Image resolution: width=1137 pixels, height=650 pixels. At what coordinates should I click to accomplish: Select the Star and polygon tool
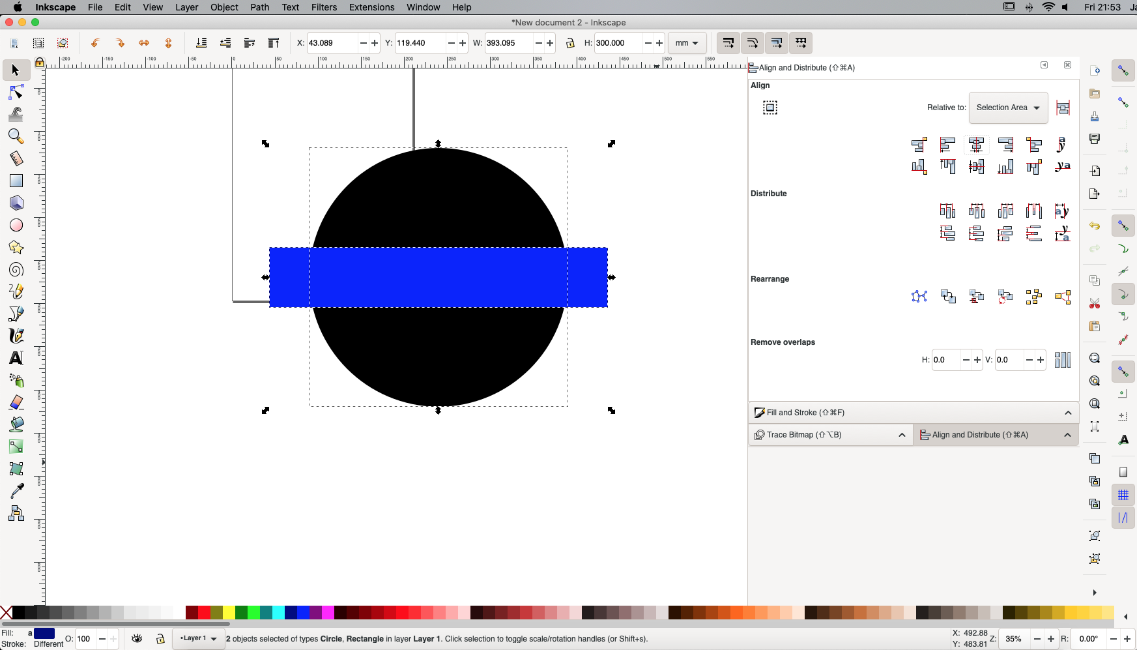point(16,247)
